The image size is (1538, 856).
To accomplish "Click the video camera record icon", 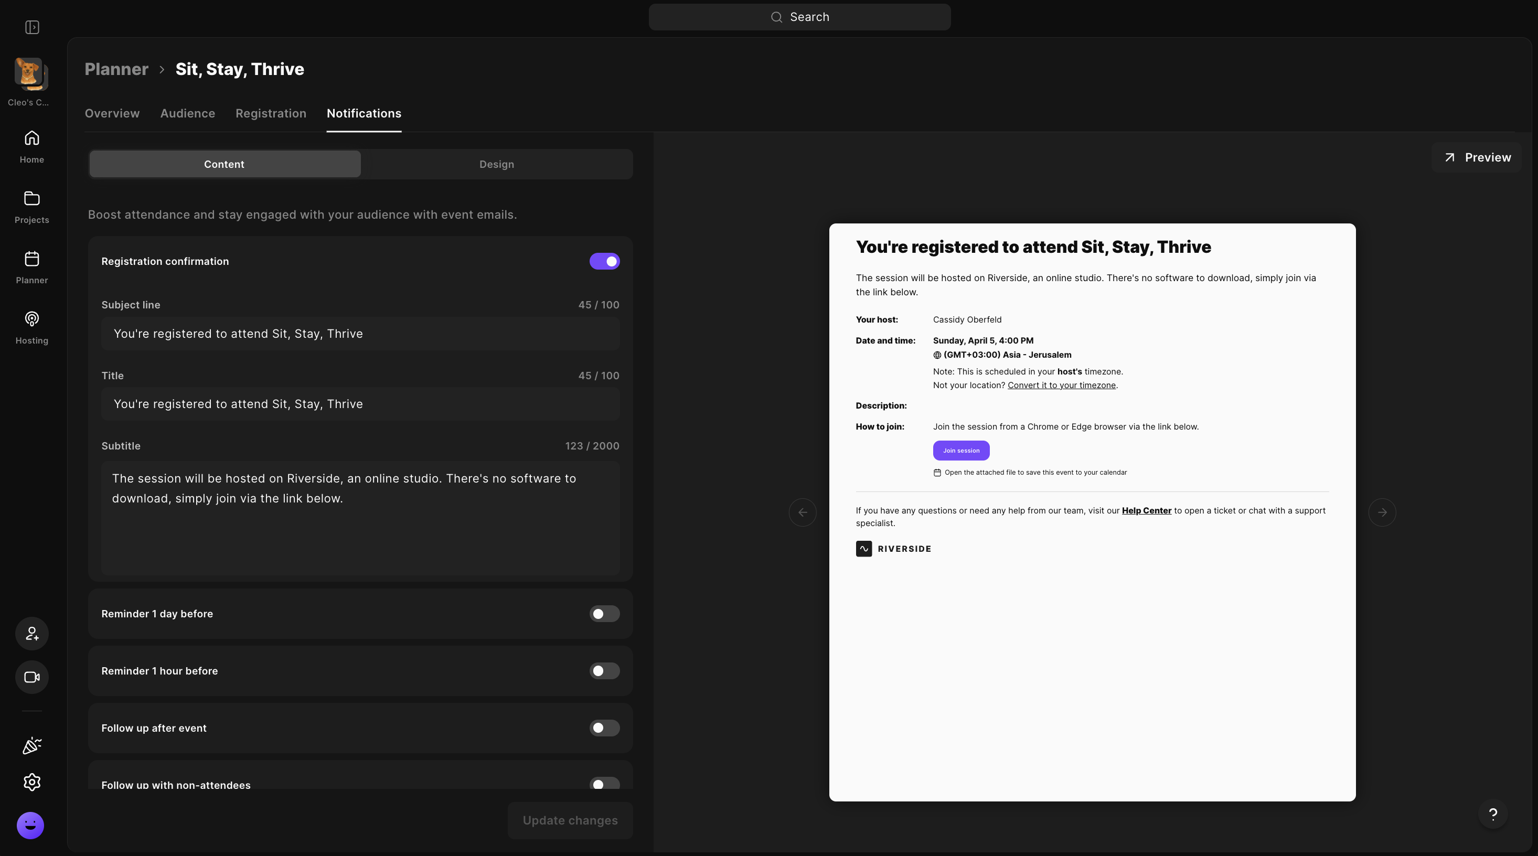I will 32,677.
